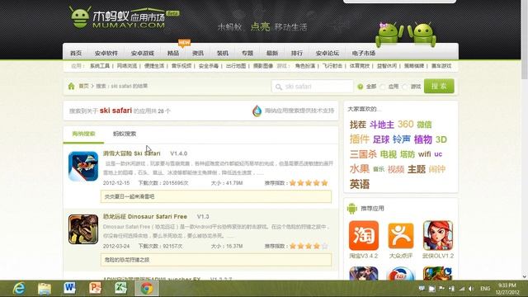The width and height of the screenshot is (528, 297).
Task: Open the 电子市场 menu item
Action: (x=364, y=53)
